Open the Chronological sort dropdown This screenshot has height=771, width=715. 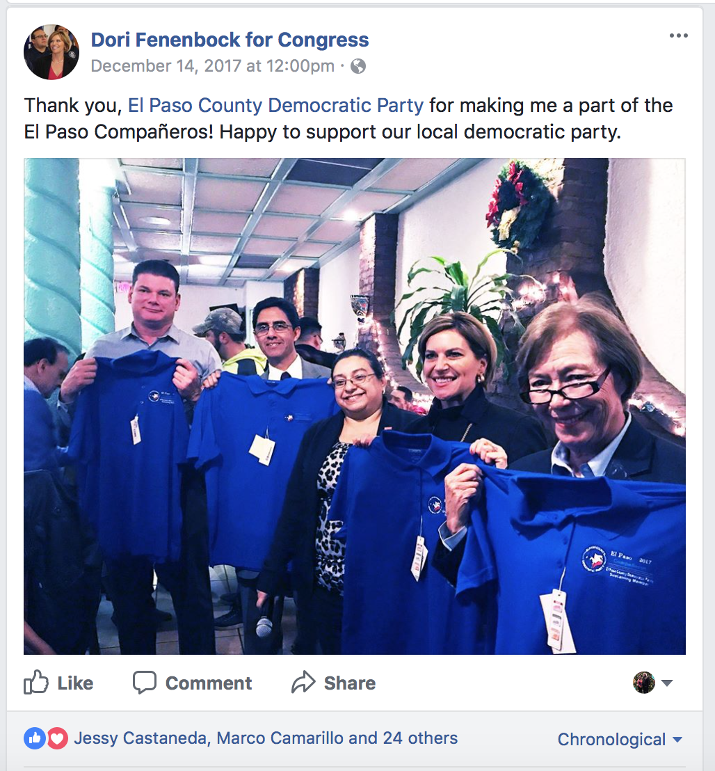[x=620, y=739]
